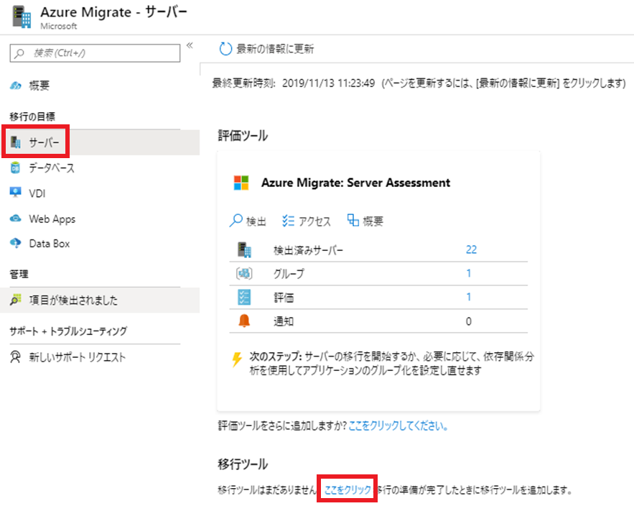Click the Data Box icon
Screen dimensions: 634x506
click(x=15, y=243)
